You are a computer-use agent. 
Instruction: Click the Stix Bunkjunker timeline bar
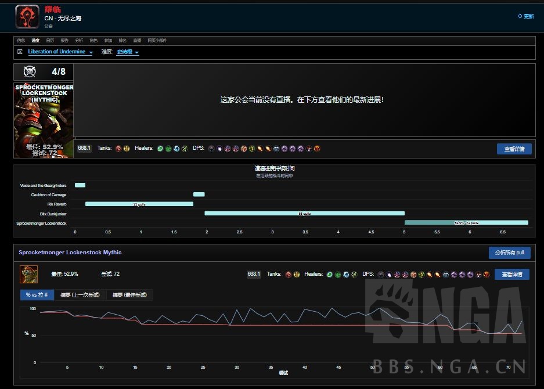pyautogui.click(x=304, y=213)
